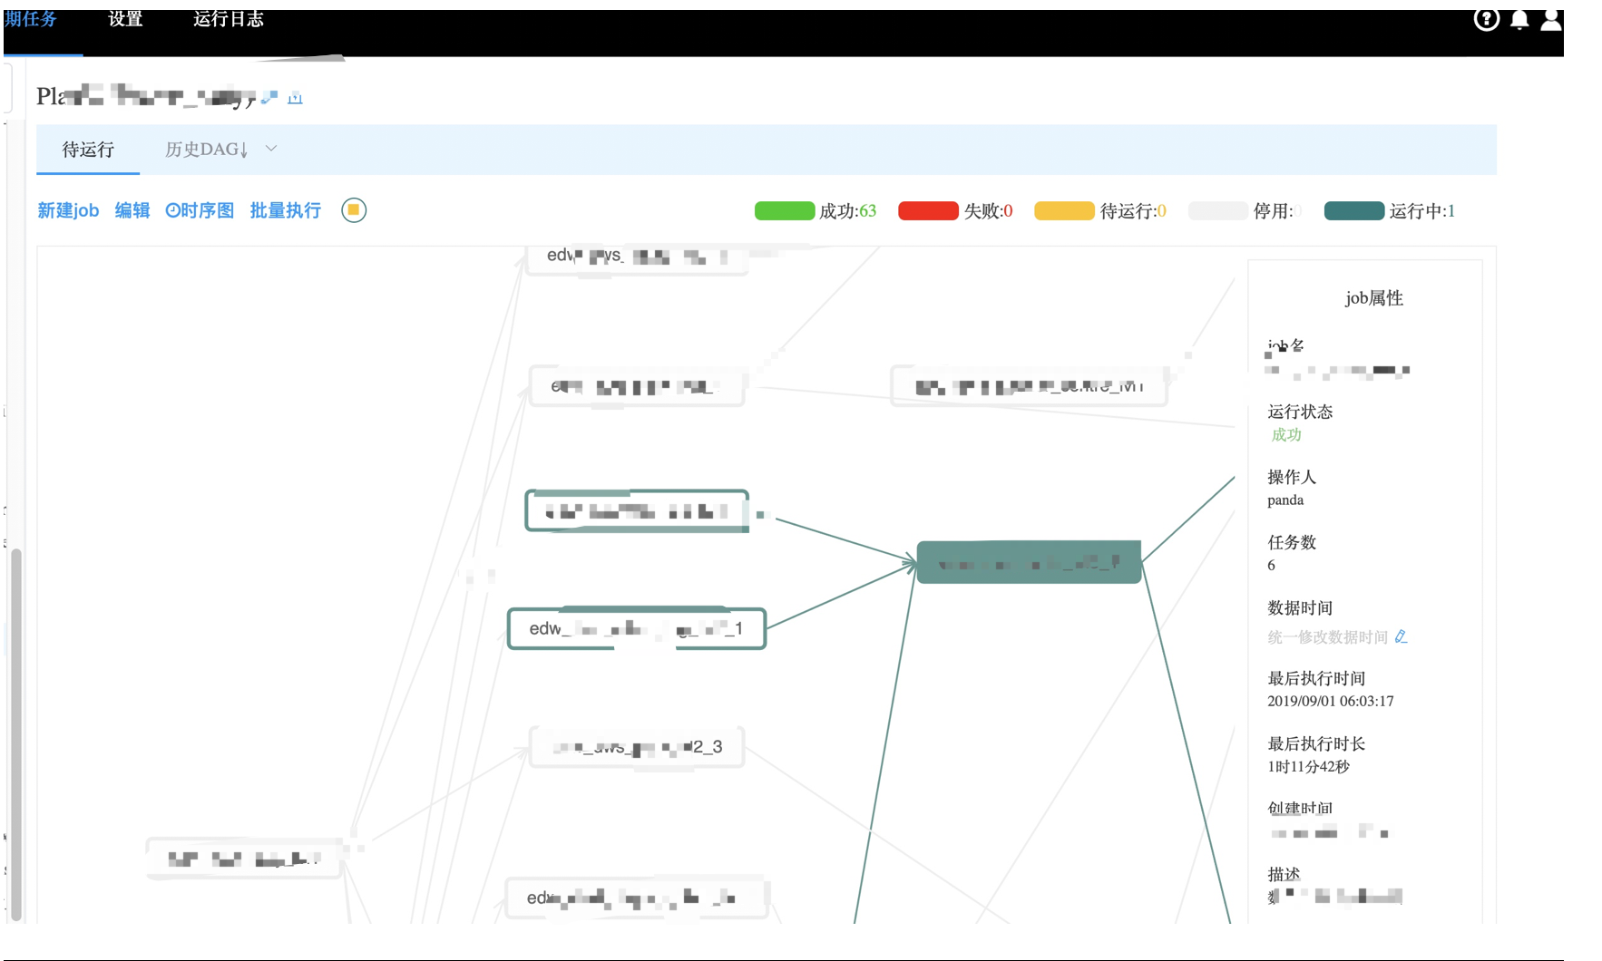This screenshot has height=961, width=1602.
Task: Open the 运行日志 menu
Action: tap(228, 19)
